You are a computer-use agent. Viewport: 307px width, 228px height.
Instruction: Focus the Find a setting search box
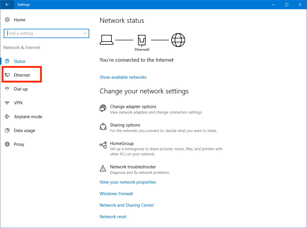tap(43, 33)
